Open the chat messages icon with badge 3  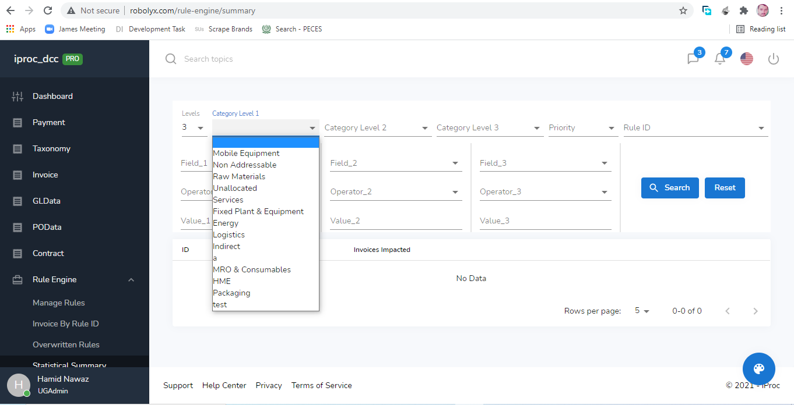(693, 59)
